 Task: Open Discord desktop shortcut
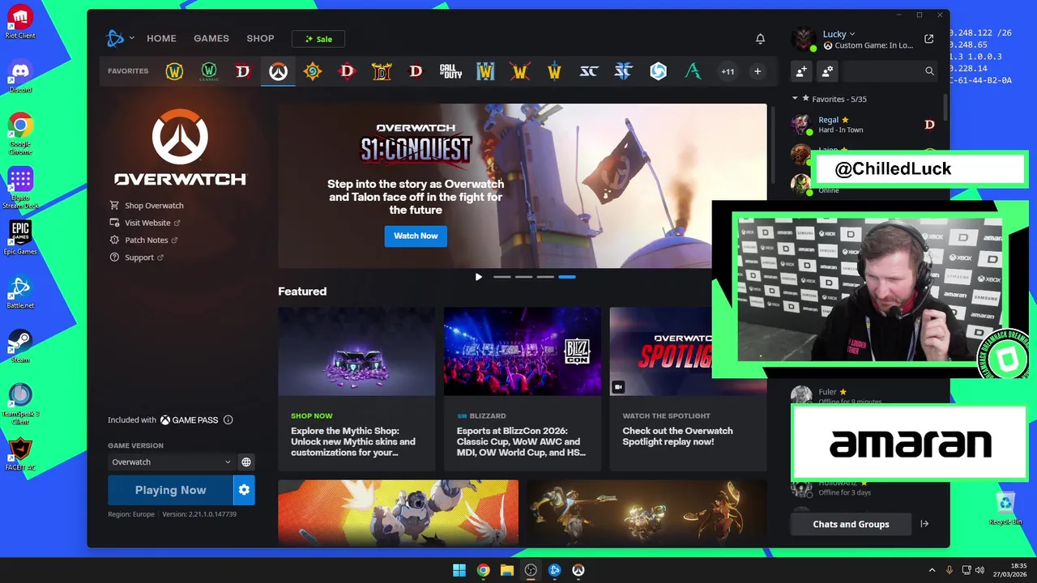pyautogui.click(x=20, y=74)
